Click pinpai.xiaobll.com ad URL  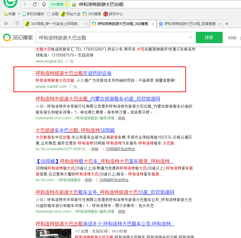(51, 87)
